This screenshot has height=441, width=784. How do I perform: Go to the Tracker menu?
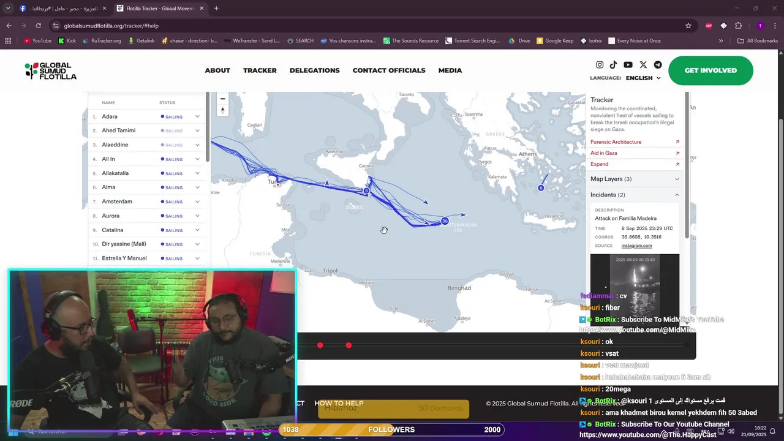tap(260, 70)
